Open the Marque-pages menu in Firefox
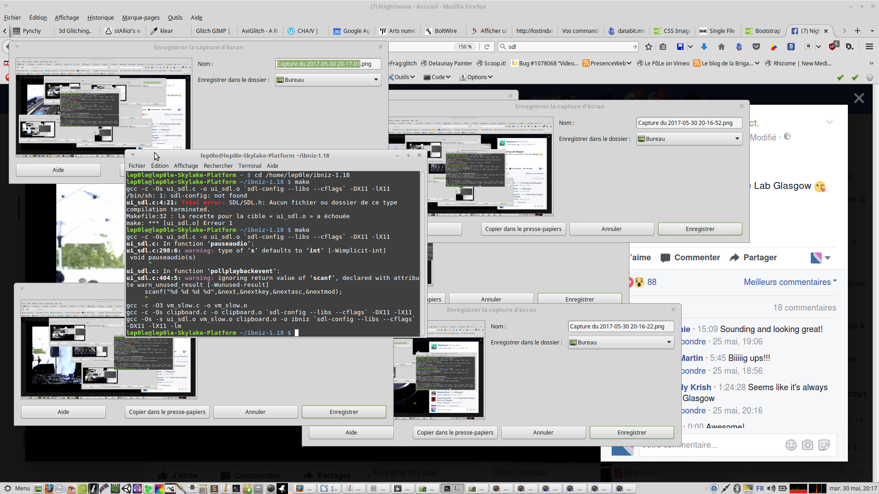 pyautogui.click(x=141, y=18)
